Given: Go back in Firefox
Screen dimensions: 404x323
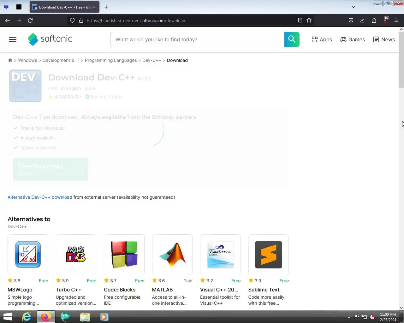Looking at the screenshot, I should pyautogui.click(x=8, y=21).
